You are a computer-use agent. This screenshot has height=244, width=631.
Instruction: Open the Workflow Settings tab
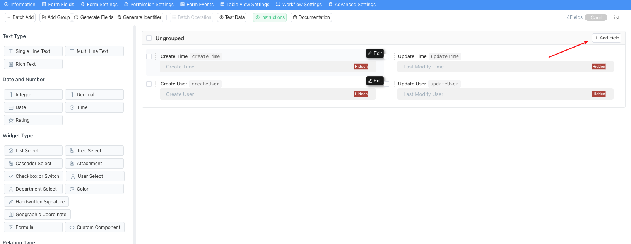(299, 5)
